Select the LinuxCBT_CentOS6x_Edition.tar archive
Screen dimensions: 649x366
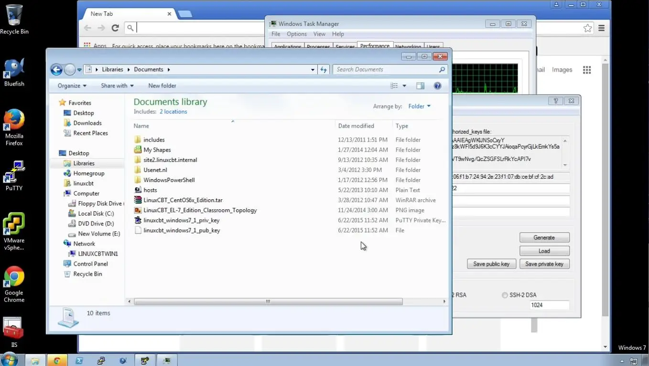[183, 200]
